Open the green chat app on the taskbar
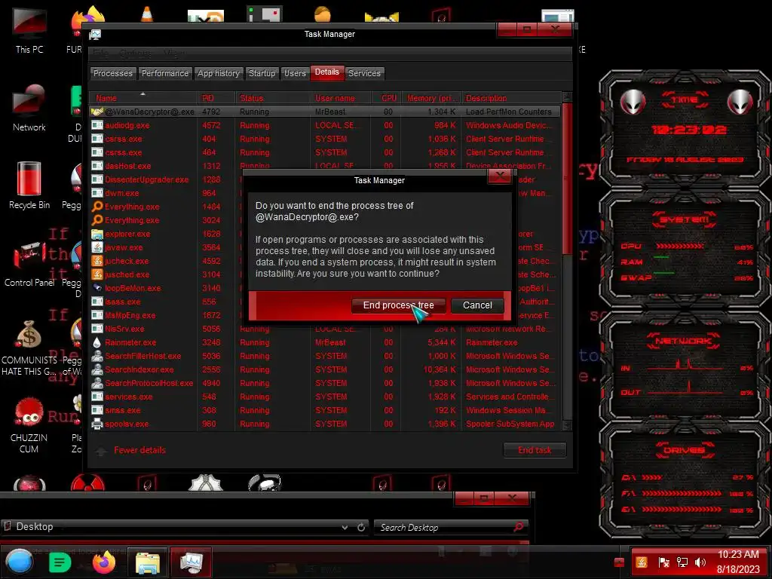 click(60, 562)
